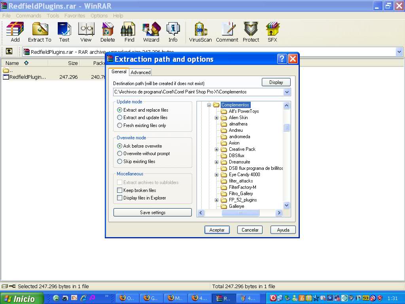Viewport: 405px width, 304px height.
Task: Create SFX archive with SFX icon
Action: coord(273,32)
